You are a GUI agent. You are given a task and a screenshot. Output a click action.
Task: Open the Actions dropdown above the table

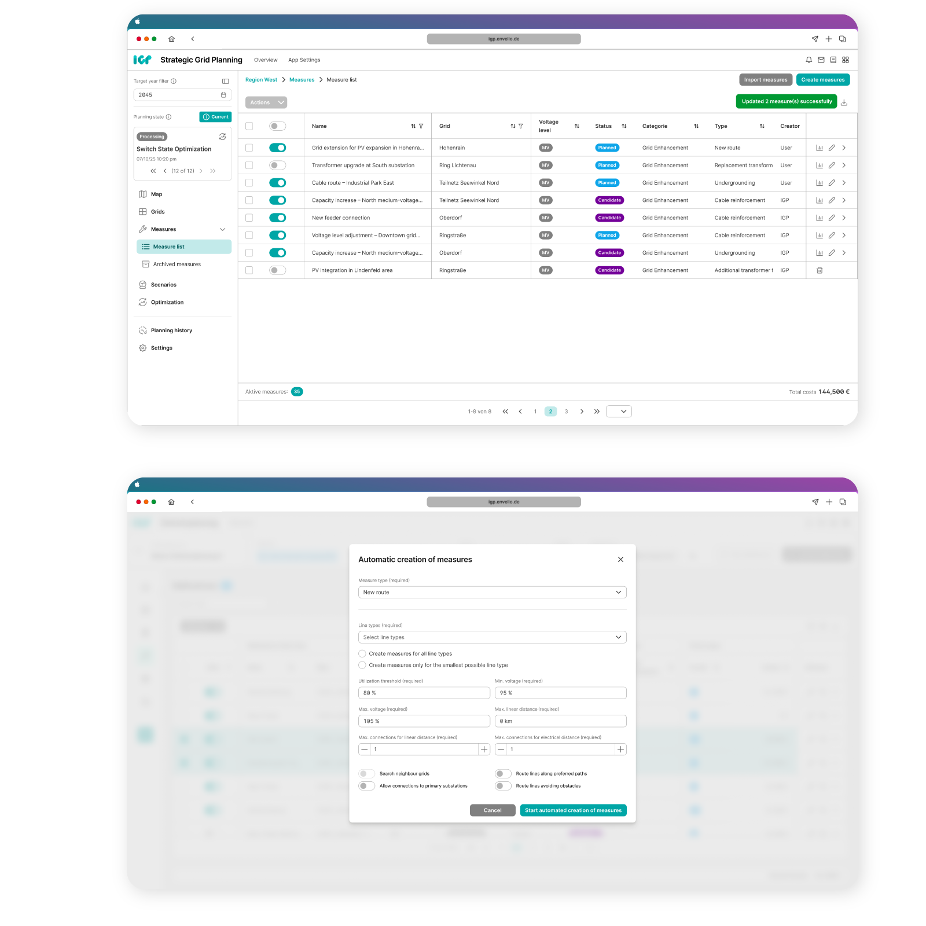click(265, 102)
